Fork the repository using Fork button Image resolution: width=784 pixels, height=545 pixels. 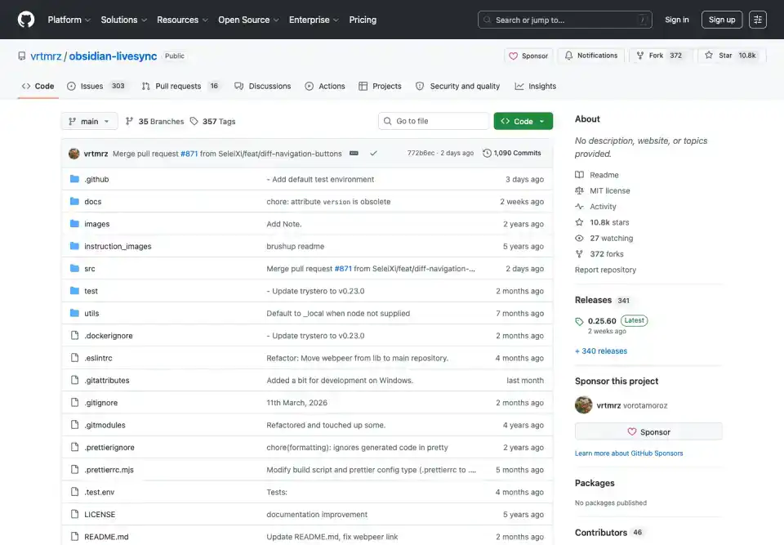pos(660,56)
